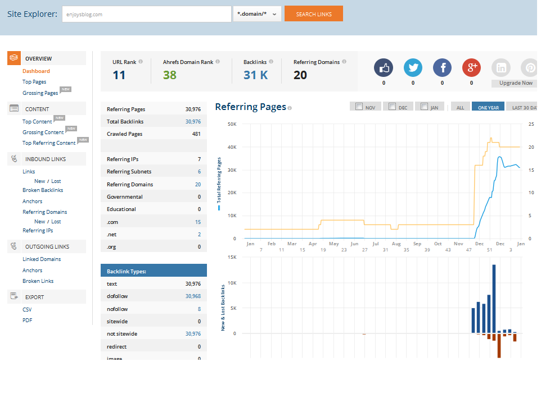Export the report as CSV
This screenshot has height=403, width=541.
27,310
